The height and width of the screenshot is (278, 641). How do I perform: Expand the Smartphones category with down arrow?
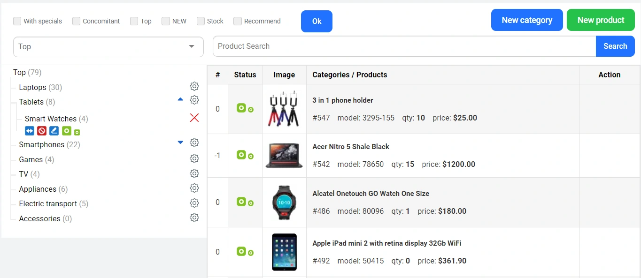tap(180, 143)
